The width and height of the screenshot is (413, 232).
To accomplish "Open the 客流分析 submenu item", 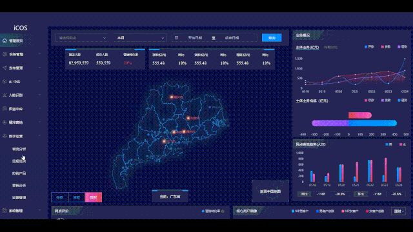I will [19, 149].
